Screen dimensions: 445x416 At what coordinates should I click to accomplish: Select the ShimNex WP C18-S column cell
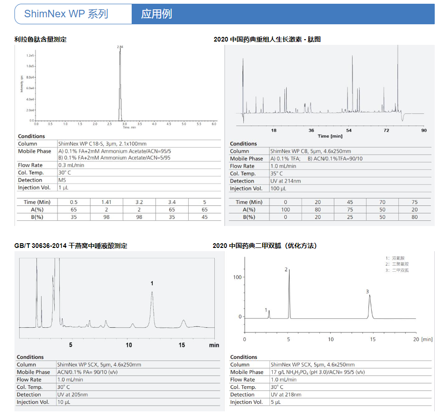(x=102, y=144)
